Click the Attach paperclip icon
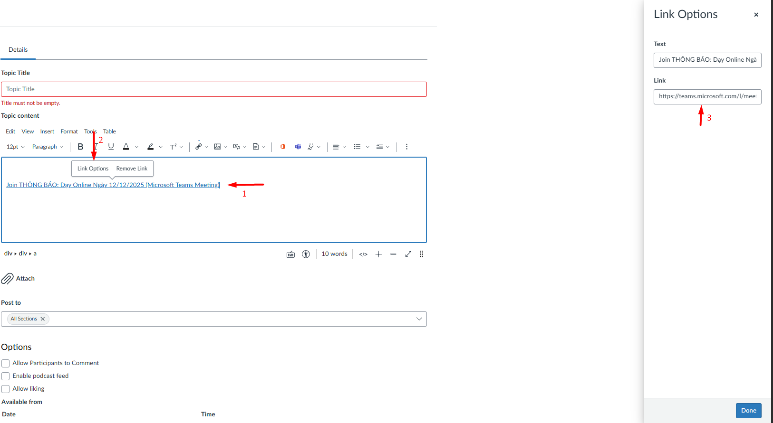The height and width of the screenshot is (423, 773). [8, 279]
